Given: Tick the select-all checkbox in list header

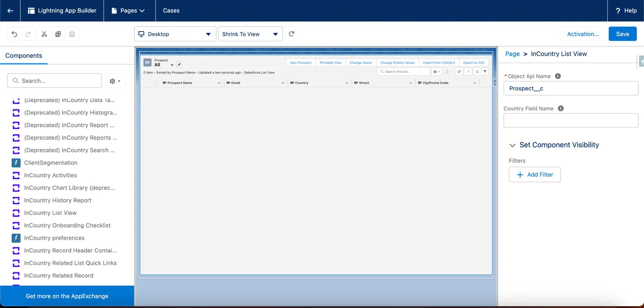Looking at the screenshot, I should [x=157, y=83].
